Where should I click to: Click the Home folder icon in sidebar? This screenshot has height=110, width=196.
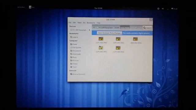tap(71, 44)
